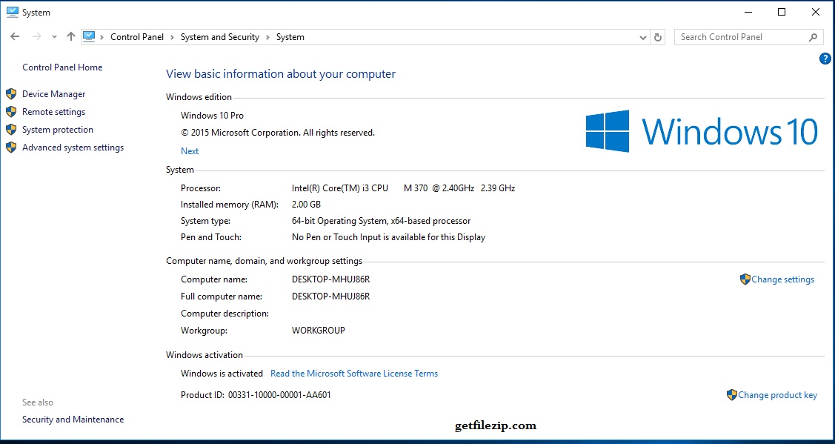Minimize the System window
The image size is (835, 444).
tap(748, 13)
